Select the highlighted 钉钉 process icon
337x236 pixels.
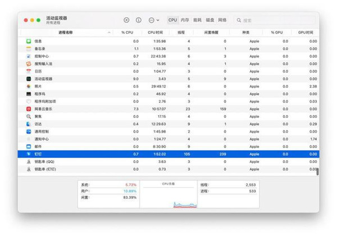click(x=28, y=153)
